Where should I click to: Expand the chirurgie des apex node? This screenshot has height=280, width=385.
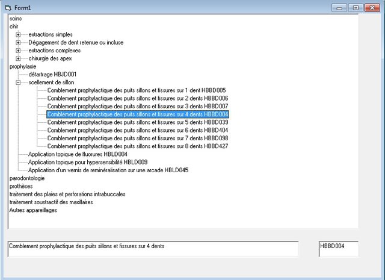[x=18, y=58]
